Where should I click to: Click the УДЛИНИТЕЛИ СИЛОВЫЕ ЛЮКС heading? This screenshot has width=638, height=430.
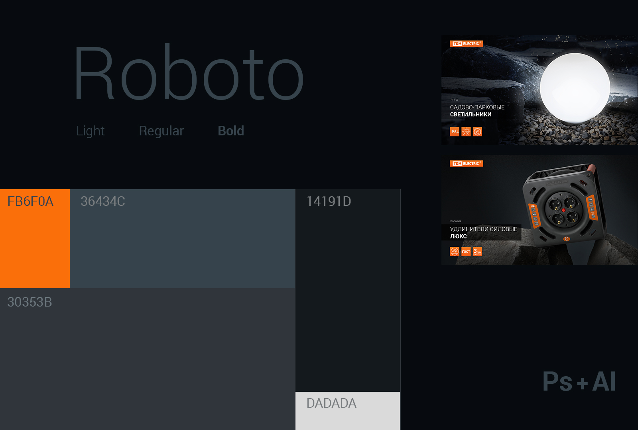[483, 233]
